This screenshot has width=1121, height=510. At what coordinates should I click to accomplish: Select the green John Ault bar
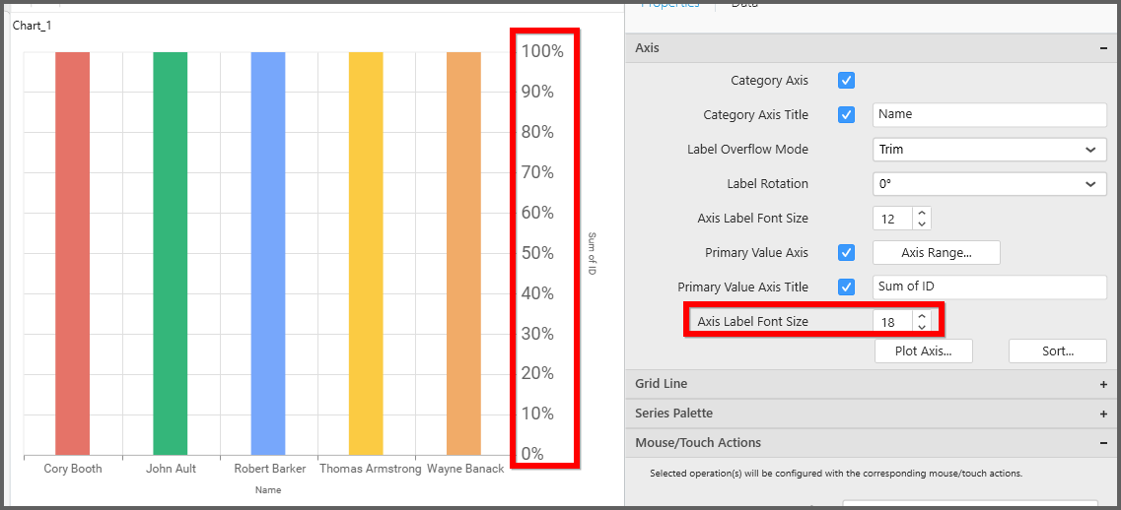pyautogui.click(x=170, y=253)
